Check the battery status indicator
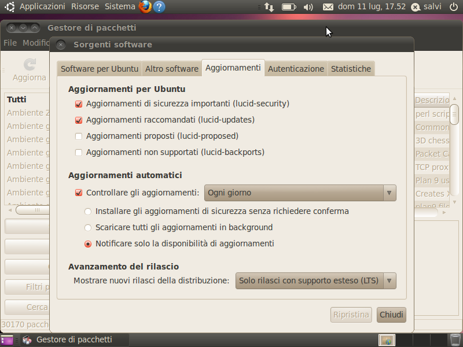 289,6
